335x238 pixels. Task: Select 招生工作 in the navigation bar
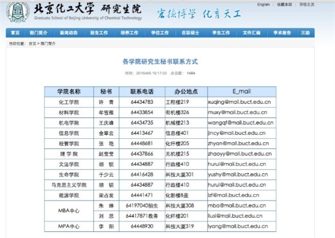pyautogui.click(x=99, y=33)
